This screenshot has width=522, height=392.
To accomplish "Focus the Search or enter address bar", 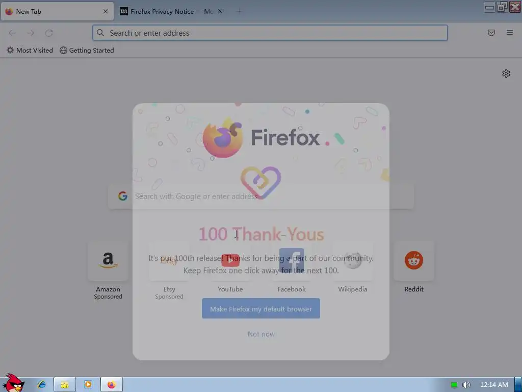I will pyautogui.click(x=270, y=33).
